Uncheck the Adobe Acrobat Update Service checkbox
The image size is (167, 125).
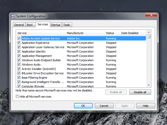pos(19,38)
